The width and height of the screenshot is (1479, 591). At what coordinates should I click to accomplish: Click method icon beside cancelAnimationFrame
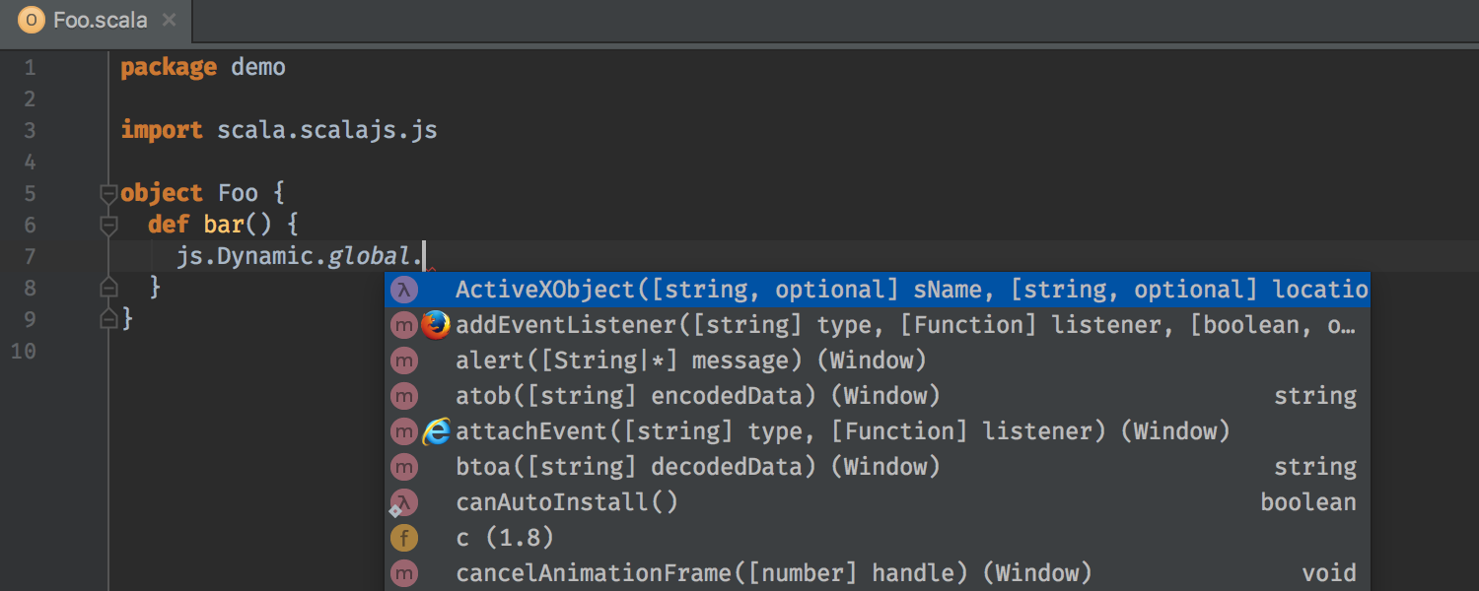pos(404,573)
